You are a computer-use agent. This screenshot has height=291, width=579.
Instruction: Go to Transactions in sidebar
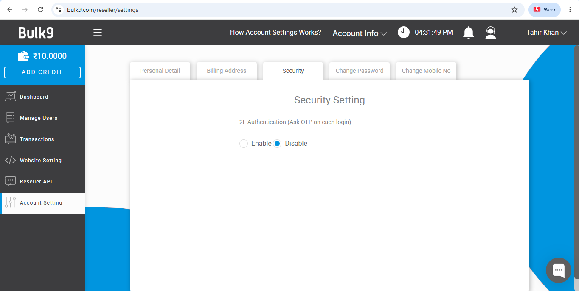(42, 139)
